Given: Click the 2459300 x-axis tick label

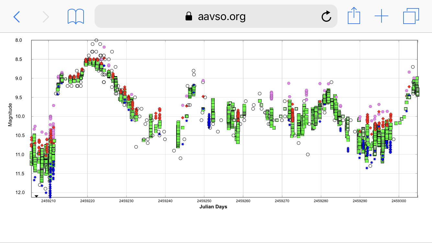Looking at the screenshot, I should click(399, 201).
